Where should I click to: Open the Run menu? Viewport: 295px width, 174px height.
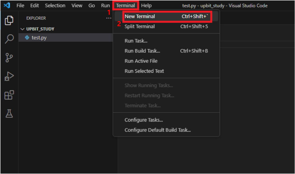click(105, 6)
